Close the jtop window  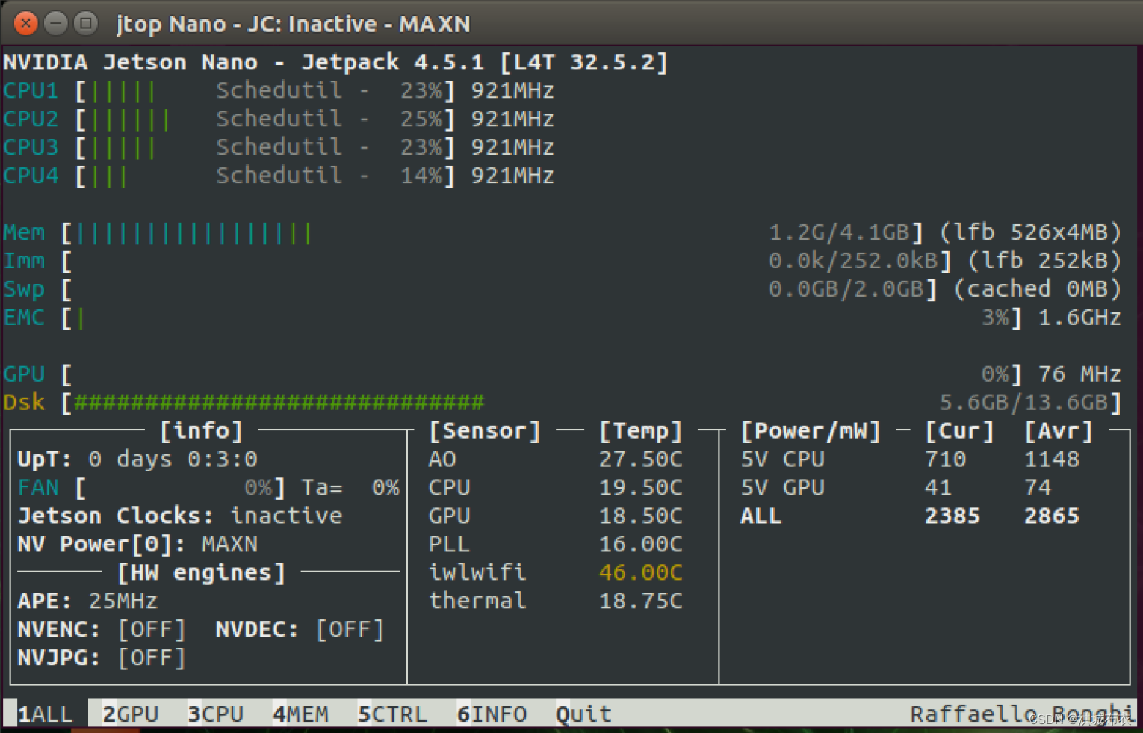coord(26,24)
